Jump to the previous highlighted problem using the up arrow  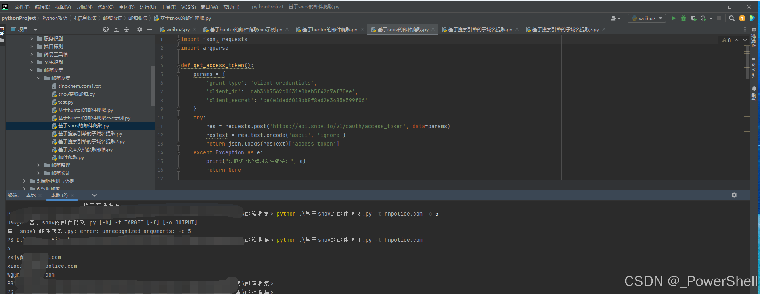tap(737, 40)
